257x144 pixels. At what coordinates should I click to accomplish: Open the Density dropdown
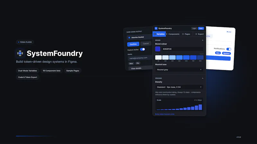point(179,87)
